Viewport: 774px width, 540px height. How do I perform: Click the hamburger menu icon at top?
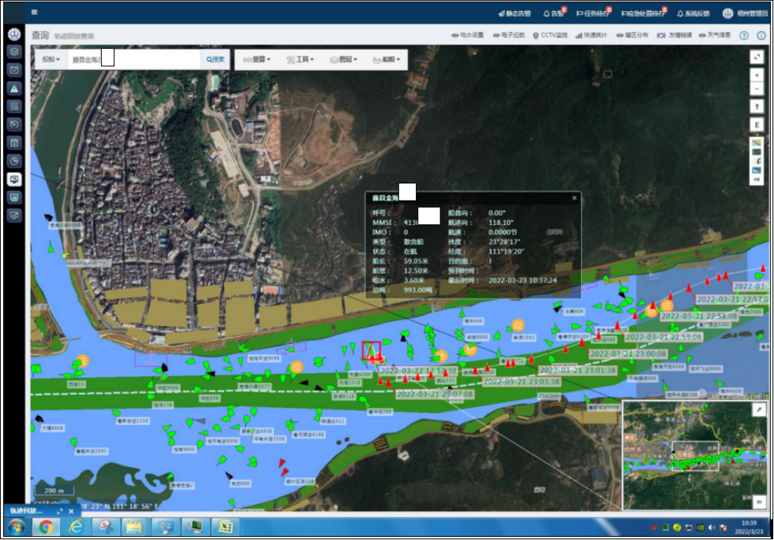[x=34, y=13]
